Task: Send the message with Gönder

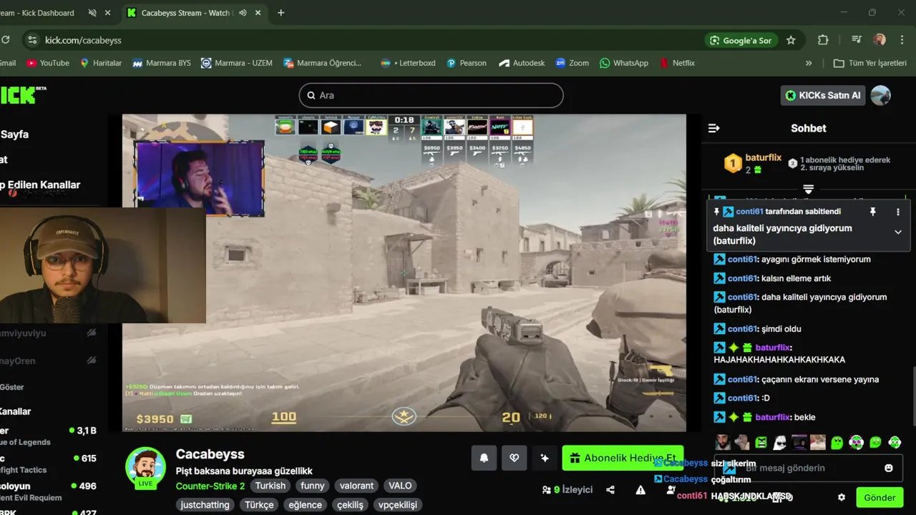Action: [x=880, y=497]
